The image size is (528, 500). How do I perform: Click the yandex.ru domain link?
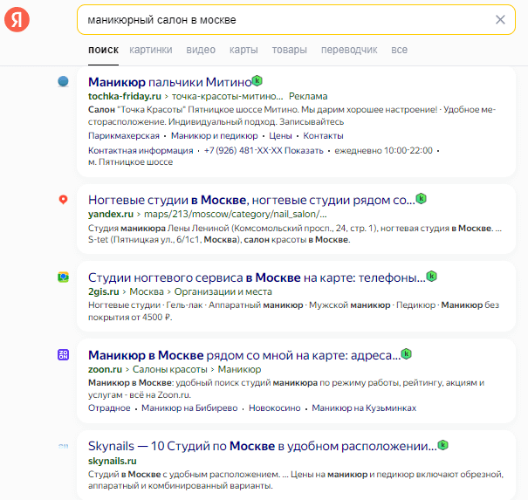111,214
